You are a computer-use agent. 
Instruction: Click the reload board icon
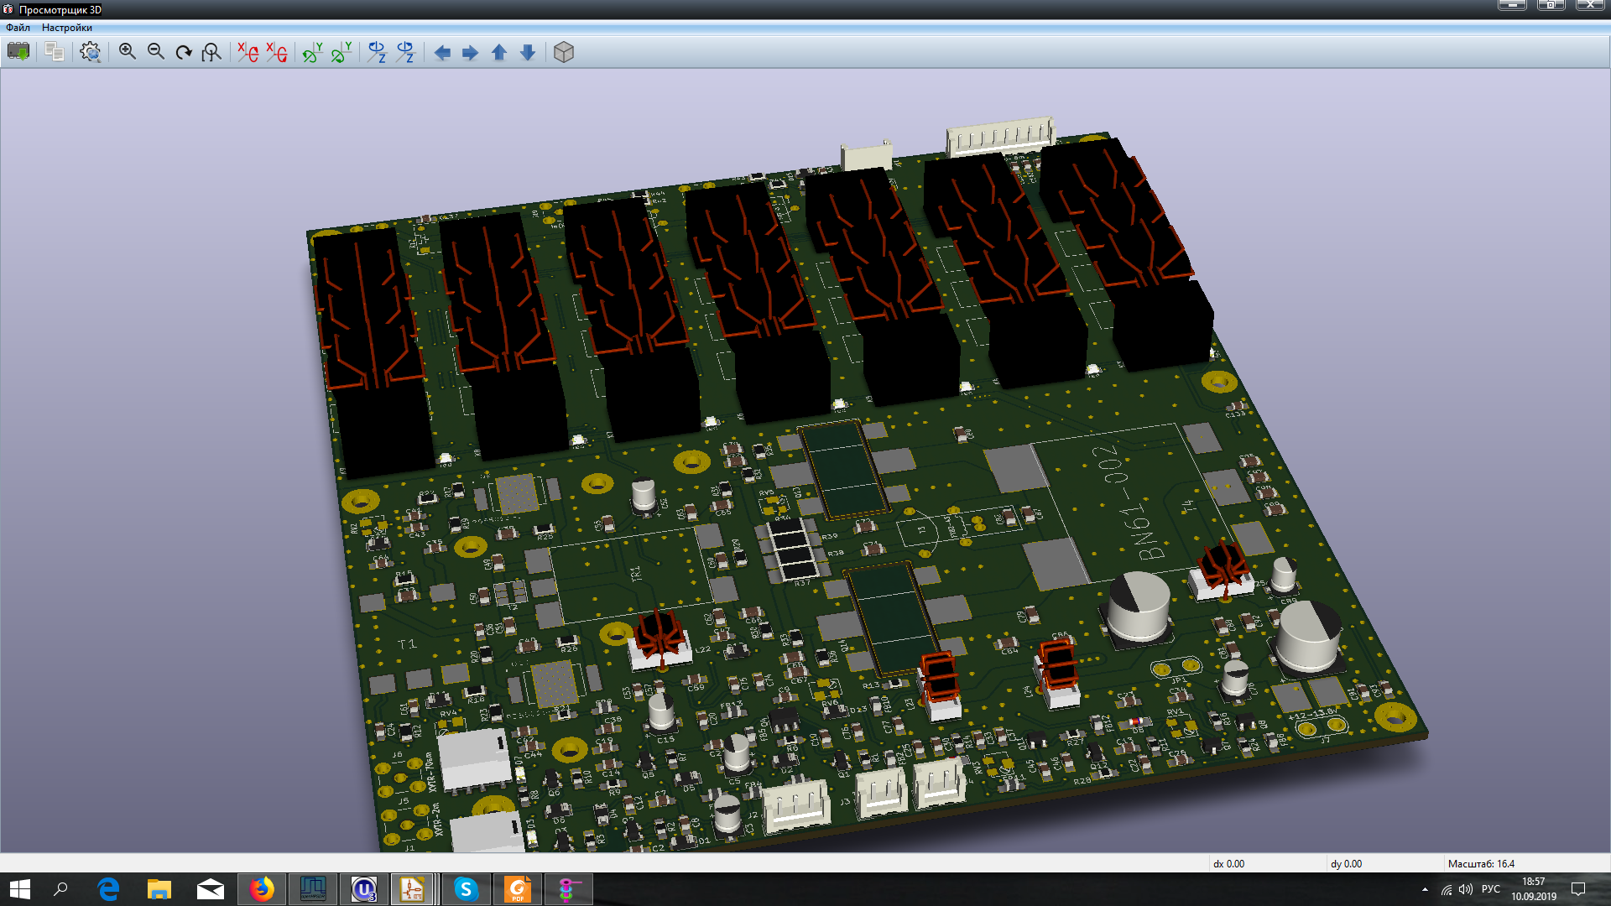pyautogui.click(x=18, y=52)
